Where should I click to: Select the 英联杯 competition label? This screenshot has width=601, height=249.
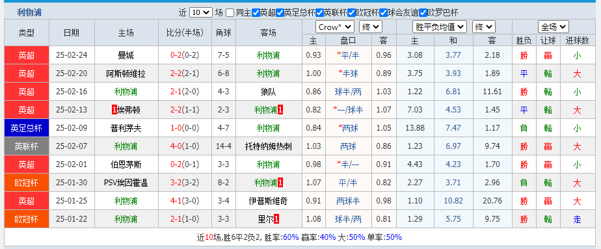coord(27,146)
